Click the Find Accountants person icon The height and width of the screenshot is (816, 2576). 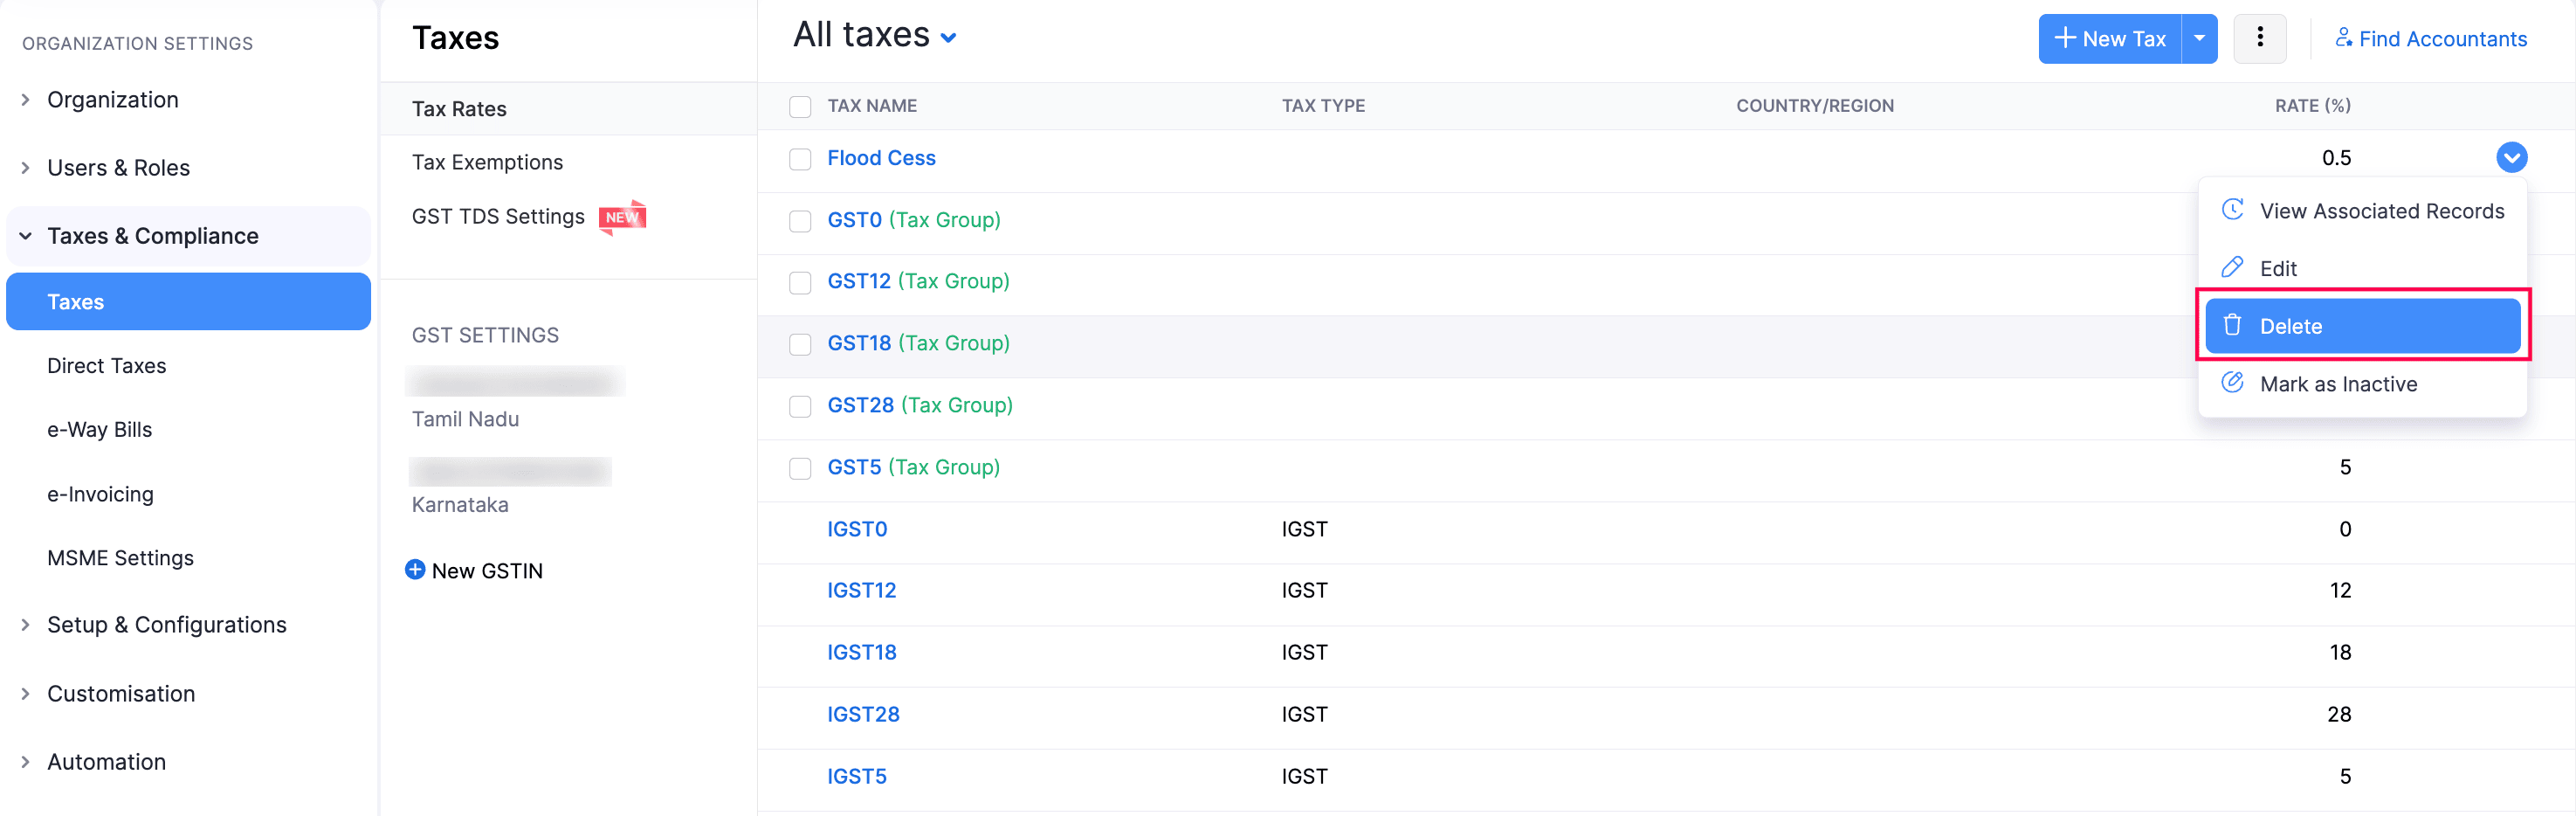tap(2343, 39)
